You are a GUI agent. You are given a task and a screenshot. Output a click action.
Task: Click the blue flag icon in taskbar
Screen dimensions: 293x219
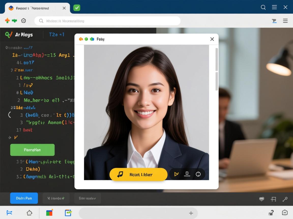coord(9,213)
